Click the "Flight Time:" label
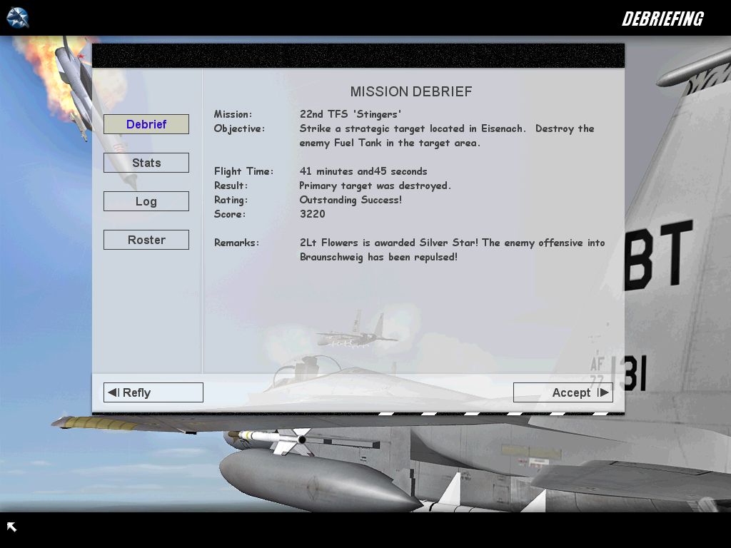The image size is (731, 548). (x=244, y=171)
